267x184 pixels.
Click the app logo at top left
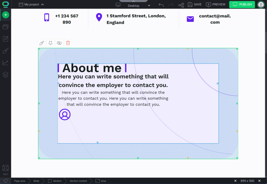pyautogui.click(x=5, y=4)
